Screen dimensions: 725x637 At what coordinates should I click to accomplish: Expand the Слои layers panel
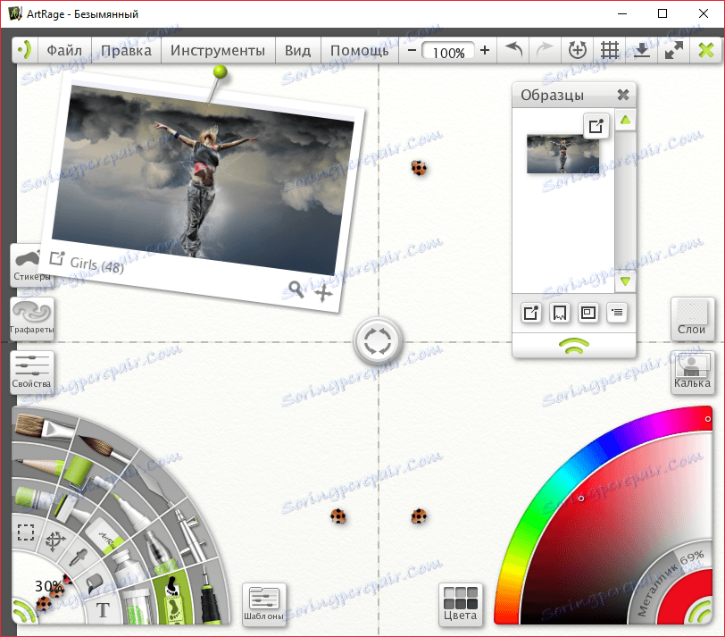click(693, 319)
